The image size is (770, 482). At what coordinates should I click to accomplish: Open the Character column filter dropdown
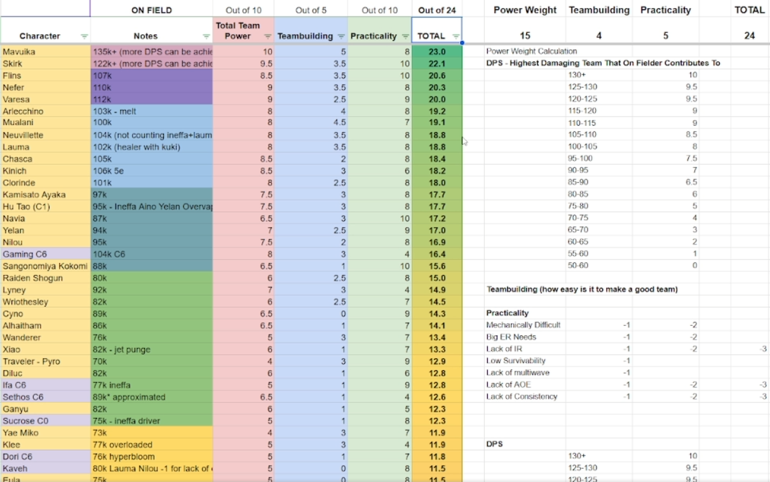[x=84, y=36]
